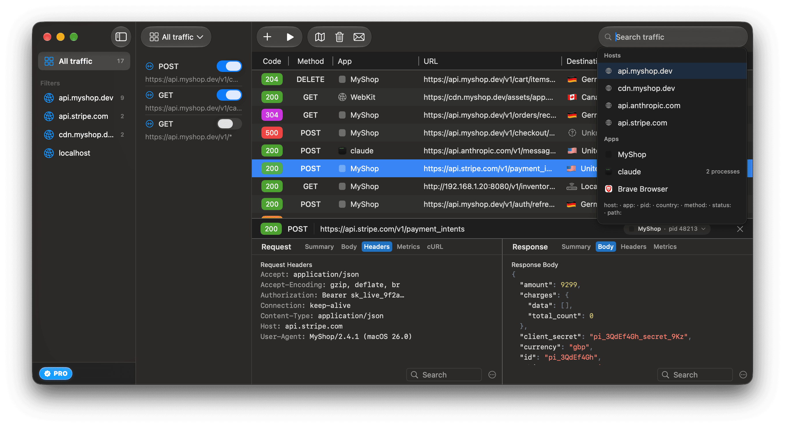Open the request Metrics tab
Screen dimensions: 785x427
pos(408,246)
